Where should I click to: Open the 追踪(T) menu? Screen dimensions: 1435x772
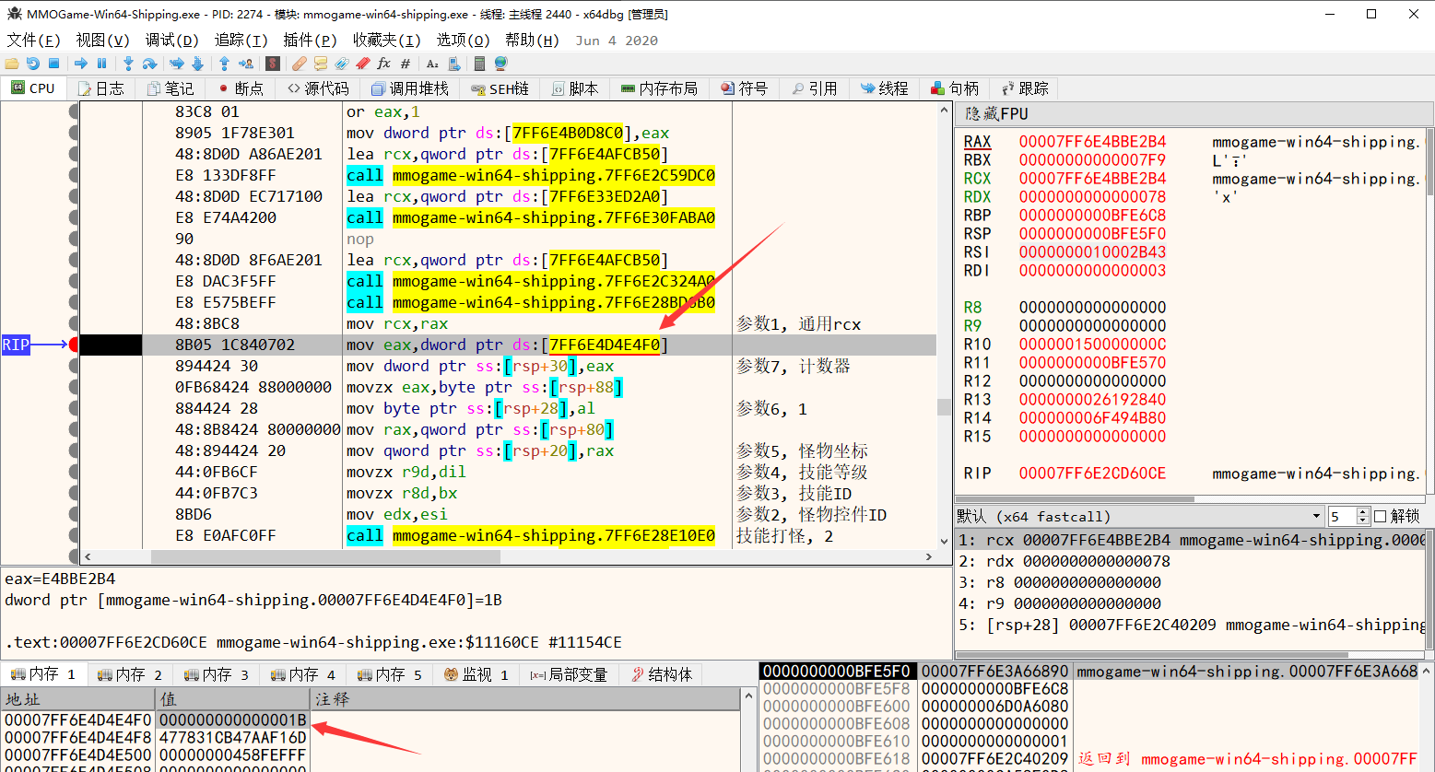point(241,40)
